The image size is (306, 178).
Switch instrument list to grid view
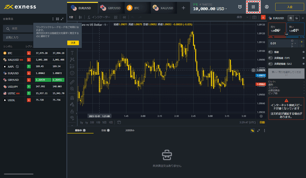(57, 19)
